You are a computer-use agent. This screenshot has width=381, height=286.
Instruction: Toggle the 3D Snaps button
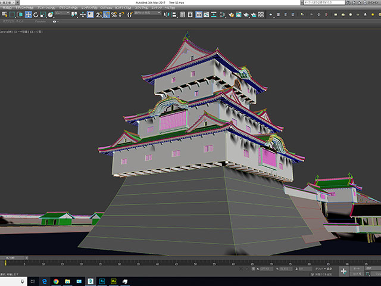click(x=99, y=14)
